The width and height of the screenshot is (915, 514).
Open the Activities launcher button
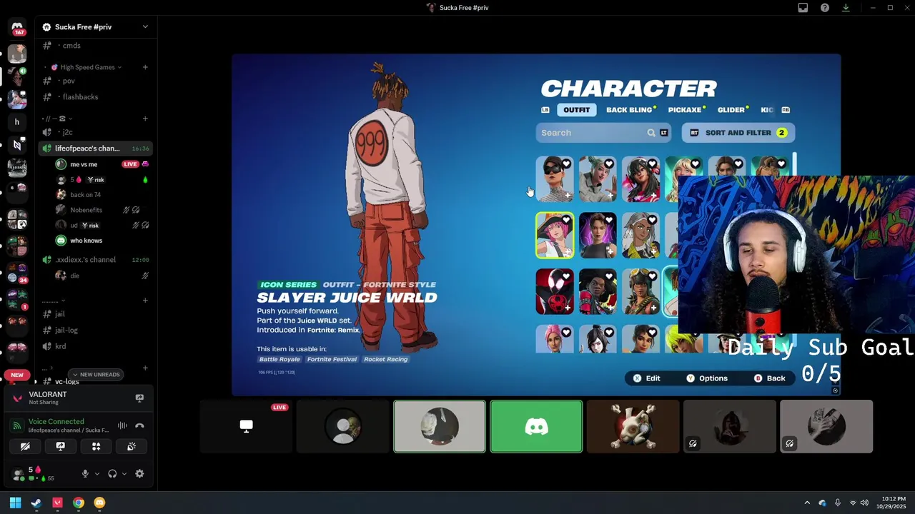coord(96,446)
